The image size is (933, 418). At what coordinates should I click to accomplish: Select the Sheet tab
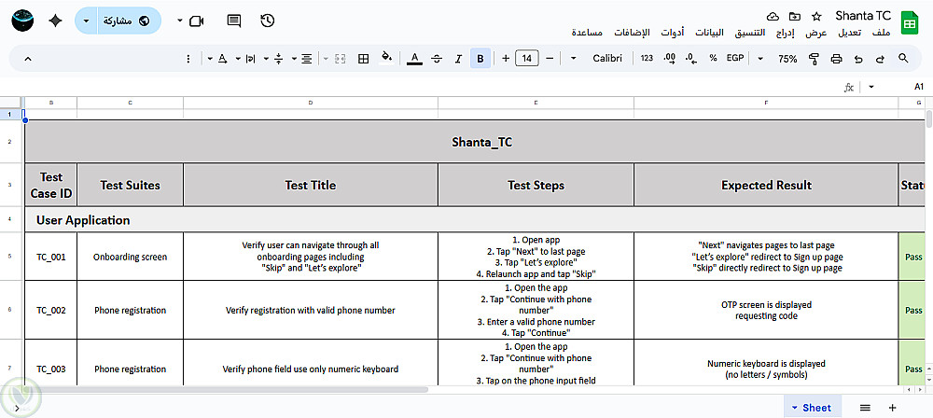tap(813, 408)
